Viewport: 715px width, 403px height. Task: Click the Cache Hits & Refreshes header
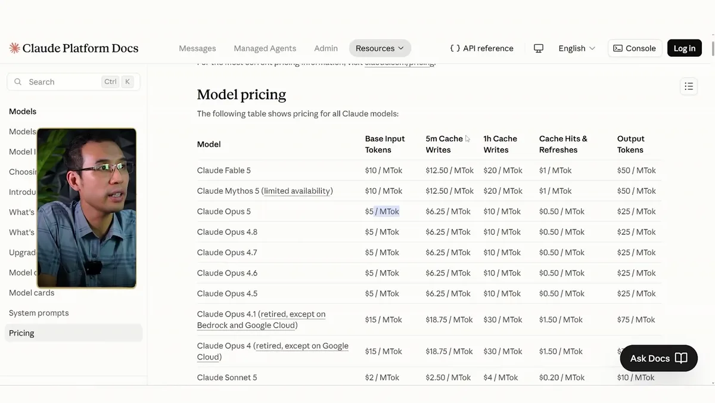(x=563, y=144)
